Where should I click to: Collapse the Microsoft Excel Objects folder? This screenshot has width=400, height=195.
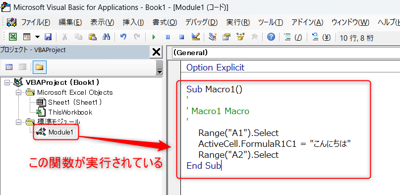[18, 92]
